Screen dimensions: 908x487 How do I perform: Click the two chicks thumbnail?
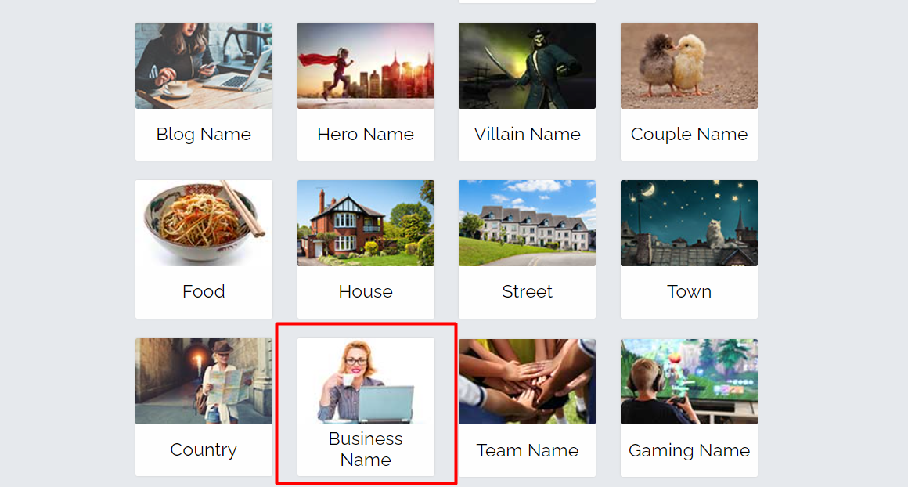coord(689,66)
